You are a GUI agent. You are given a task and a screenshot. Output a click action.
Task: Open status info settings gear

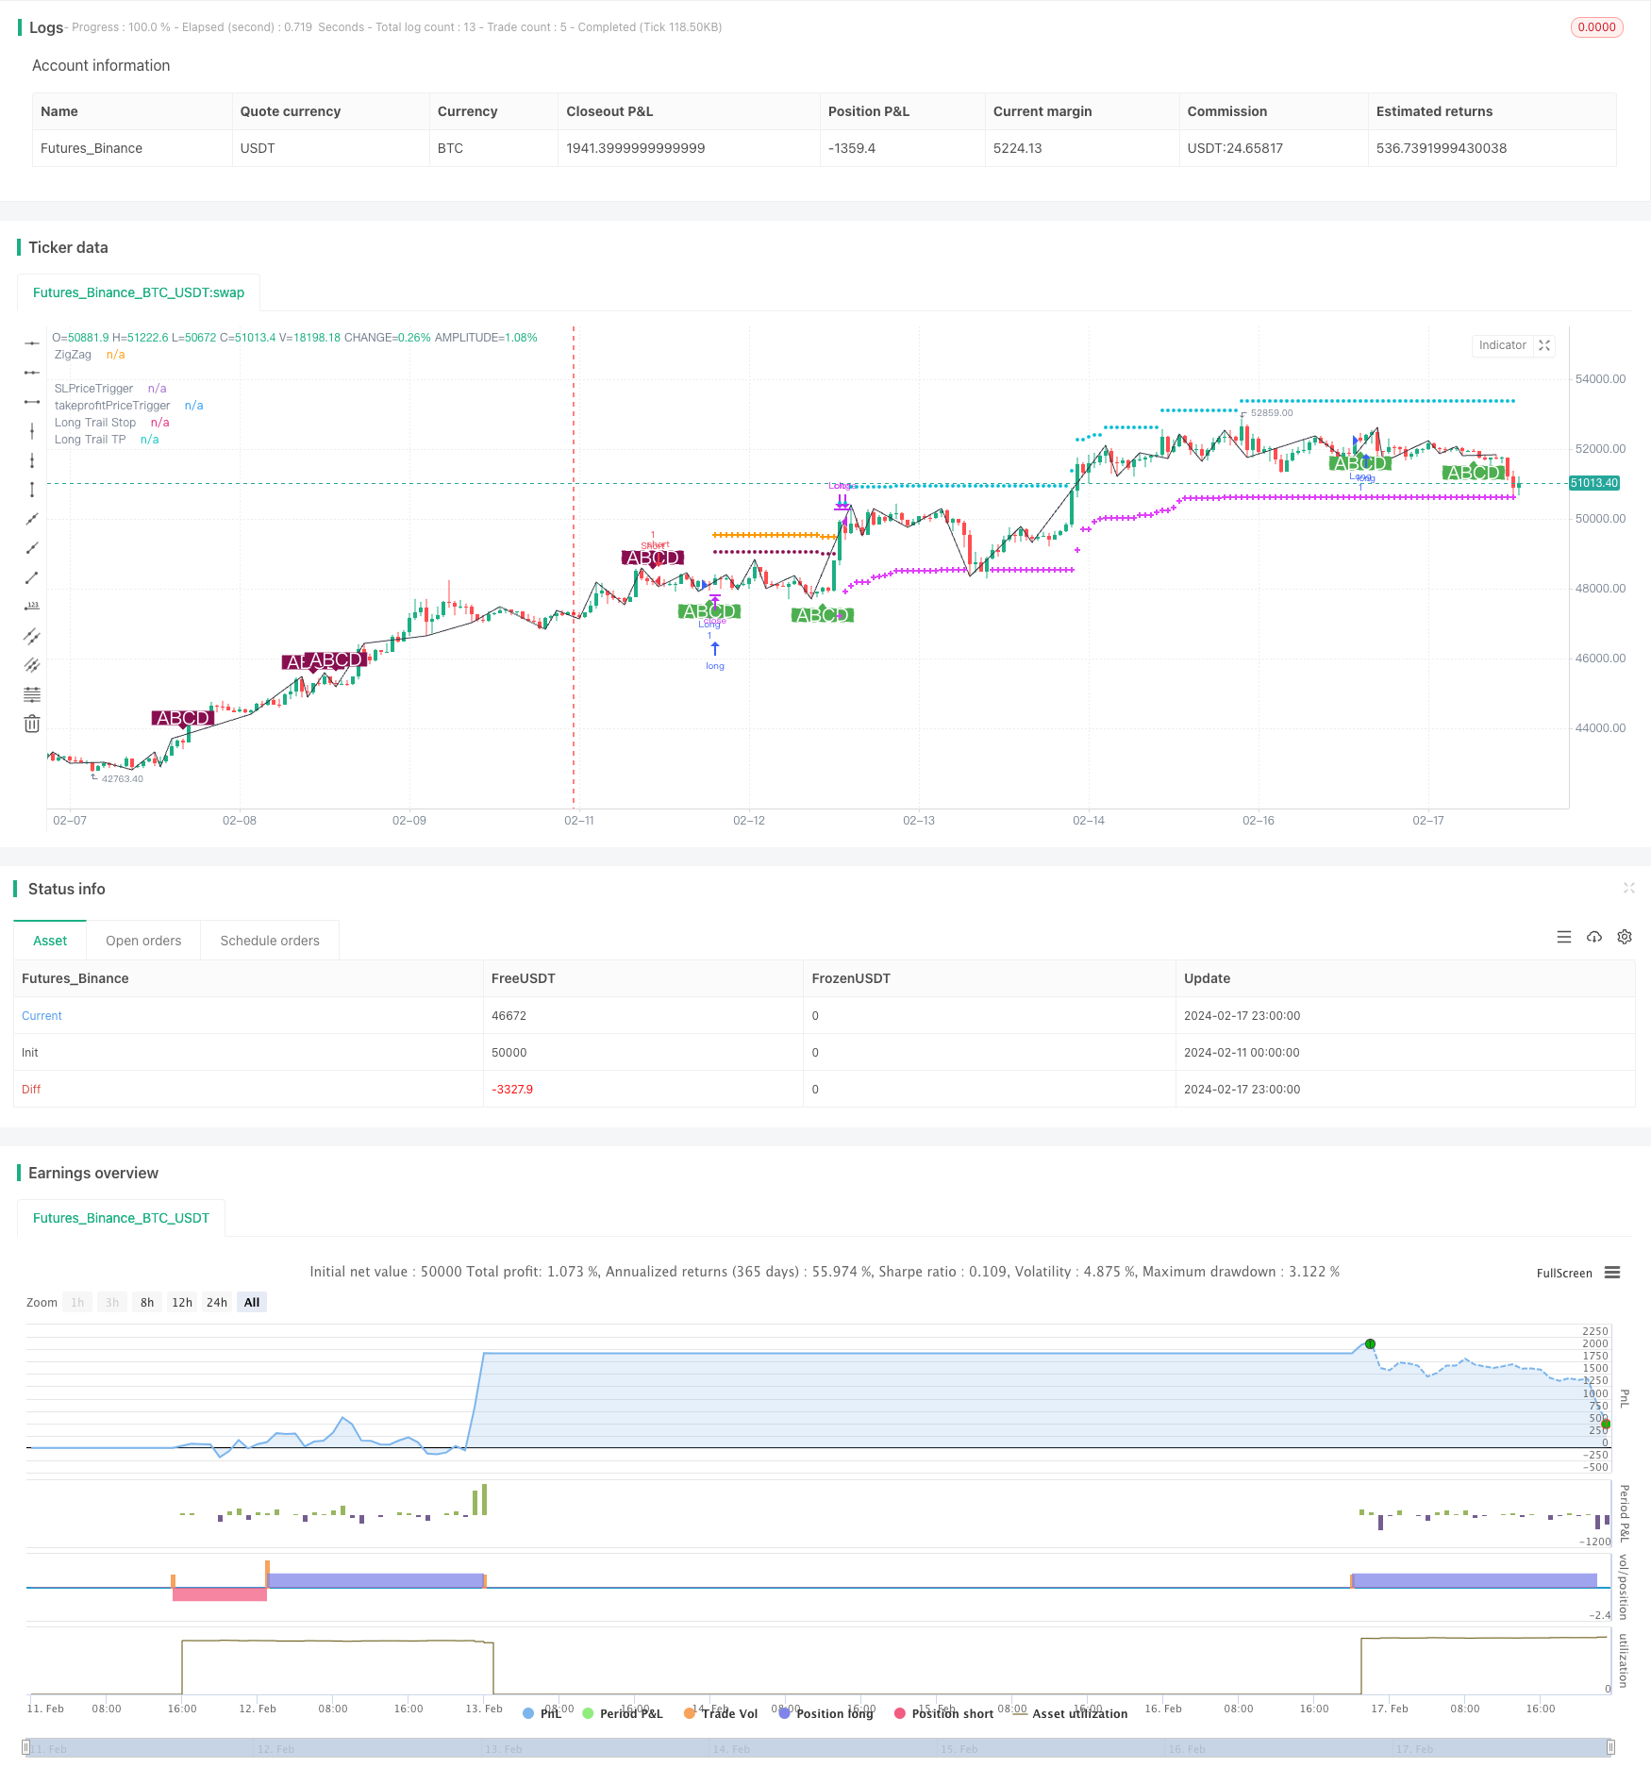(x=1625, y=937)
